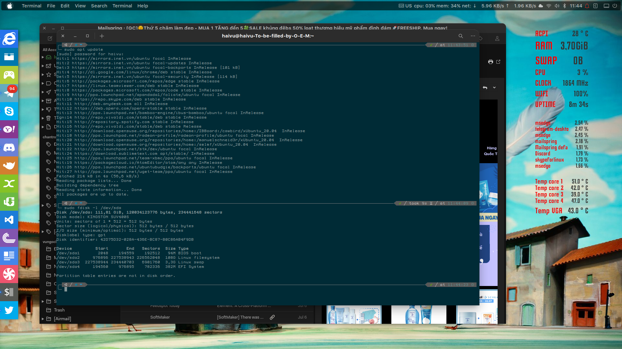The image size is (622, 349).
Task: Click the power icon in the top panel
Action: [615, 6]
